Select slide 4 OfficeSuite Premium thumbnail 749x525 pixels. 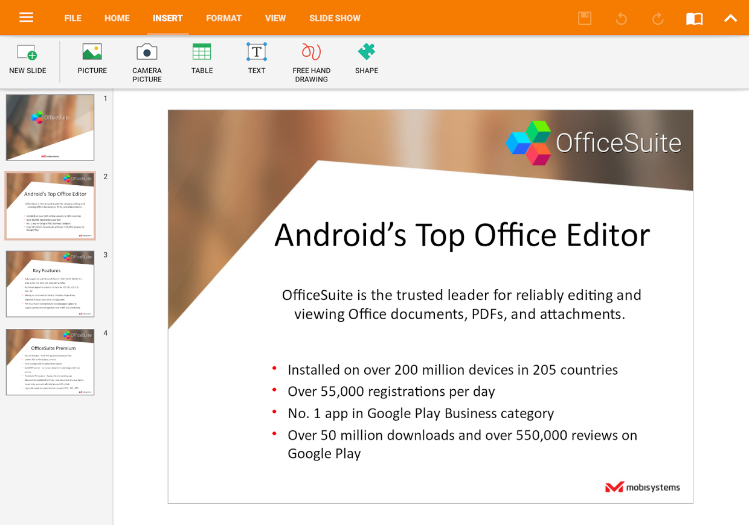pyautogui.click(x=50, y=362)
